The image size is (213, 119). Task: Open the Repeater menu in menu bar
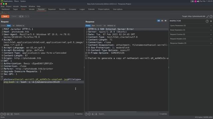(24, 6)
